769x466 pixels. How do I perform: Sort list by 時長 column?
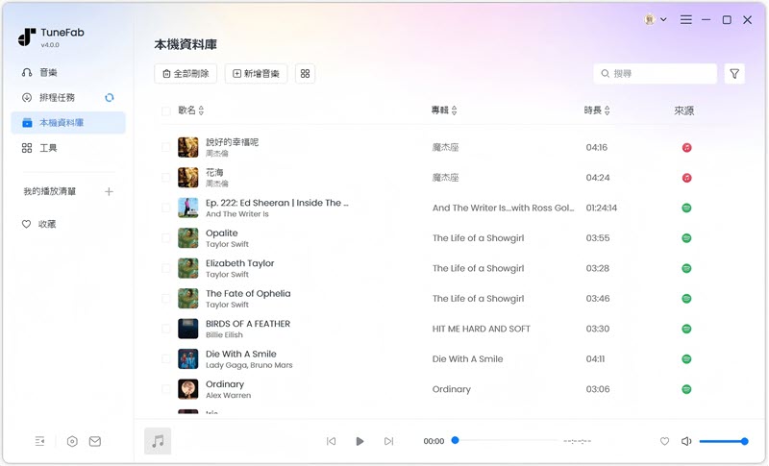tap(597, 110)
